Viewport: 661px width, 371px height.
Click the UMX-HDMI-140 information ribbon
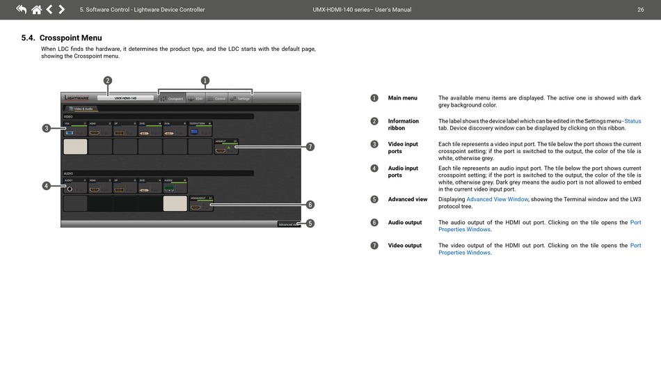(x=126, y=98)
